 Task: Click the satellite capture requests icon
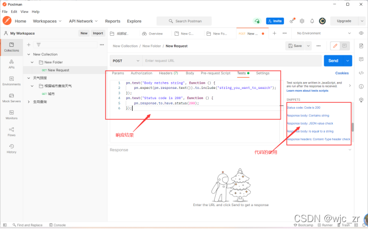coord(292,21)
